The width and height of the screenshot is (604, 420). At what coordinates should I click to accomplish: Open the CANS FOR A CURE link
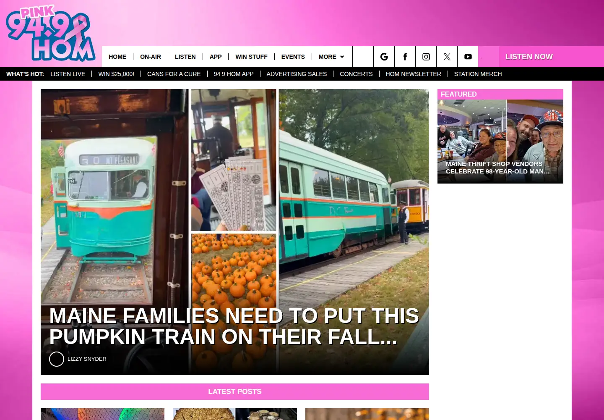pos(174,74)
